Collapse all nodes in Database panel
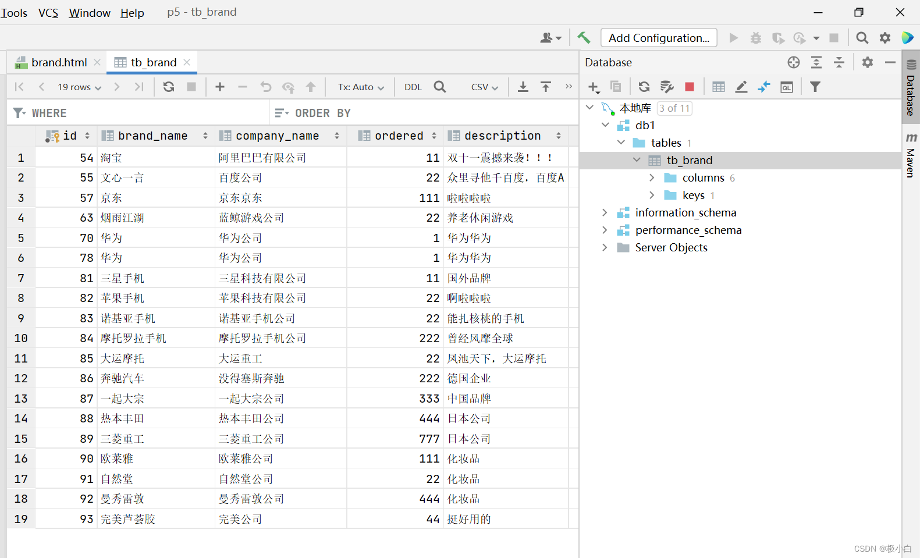This screenshot has width=920, height=558. pos(839,62)
